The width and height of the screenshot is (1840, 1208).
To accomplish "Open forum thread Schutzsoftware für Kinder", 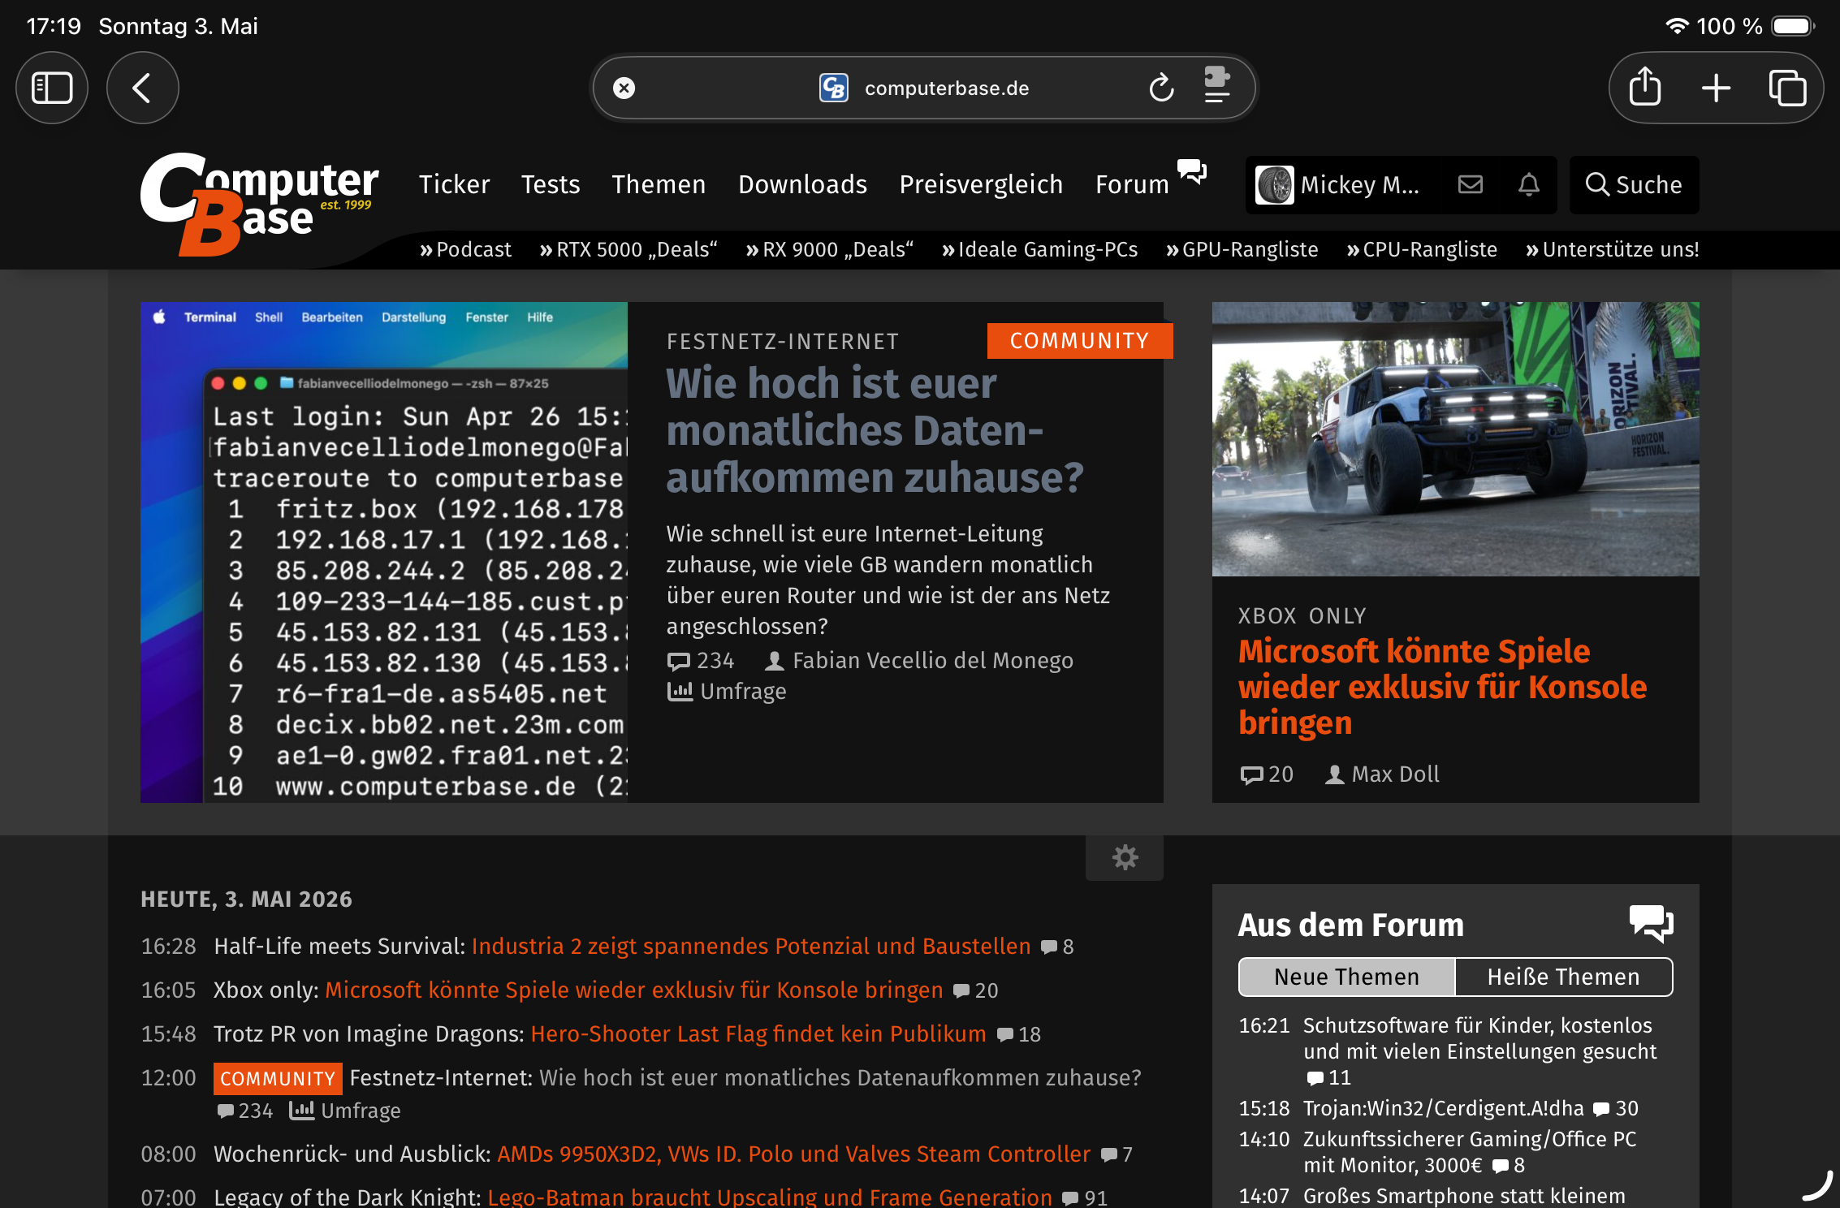I will (1479, 1039).
